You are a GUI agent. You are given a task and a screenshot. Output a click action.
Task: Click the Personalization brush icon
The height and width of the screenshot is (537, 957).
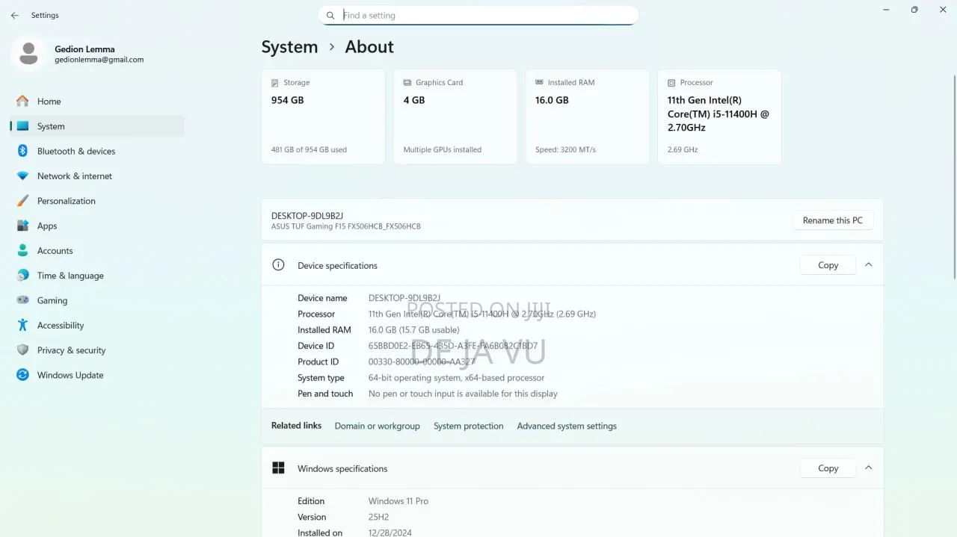[22, 201]
